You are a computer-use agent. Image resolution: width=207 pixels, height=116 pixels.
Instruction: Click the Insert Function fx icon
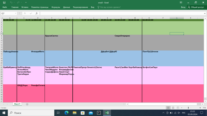[36, 13]
